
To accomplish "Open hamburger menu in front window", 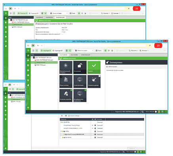I will (x=28, y=45).
